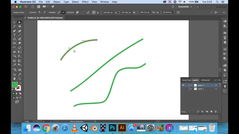Select the Curvature tool

click(19, 31)
